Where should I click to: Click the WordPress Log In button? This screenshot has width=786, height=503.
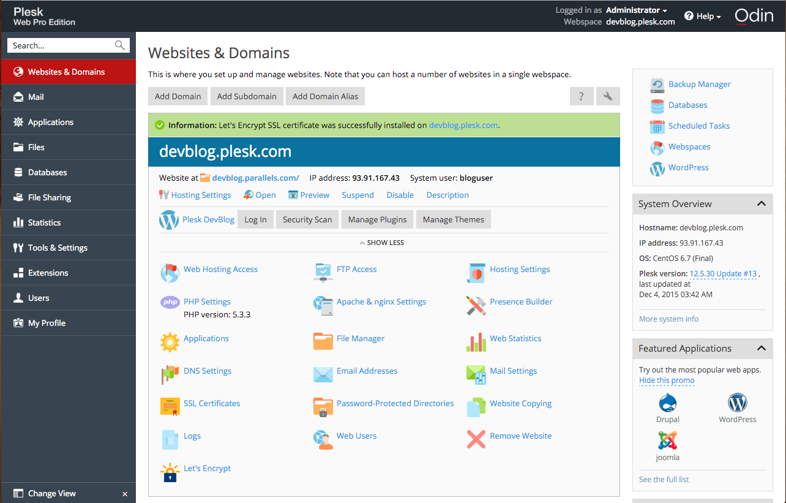[255, 219]
